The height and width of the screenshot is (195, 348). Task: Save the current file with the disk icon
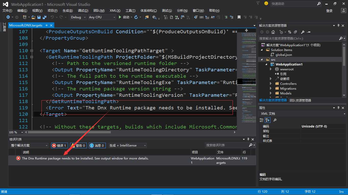coord(39,17)
